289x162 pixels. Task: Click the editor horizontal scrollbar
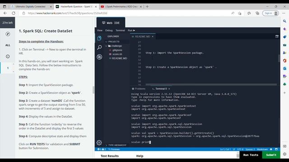coord(211,85)
